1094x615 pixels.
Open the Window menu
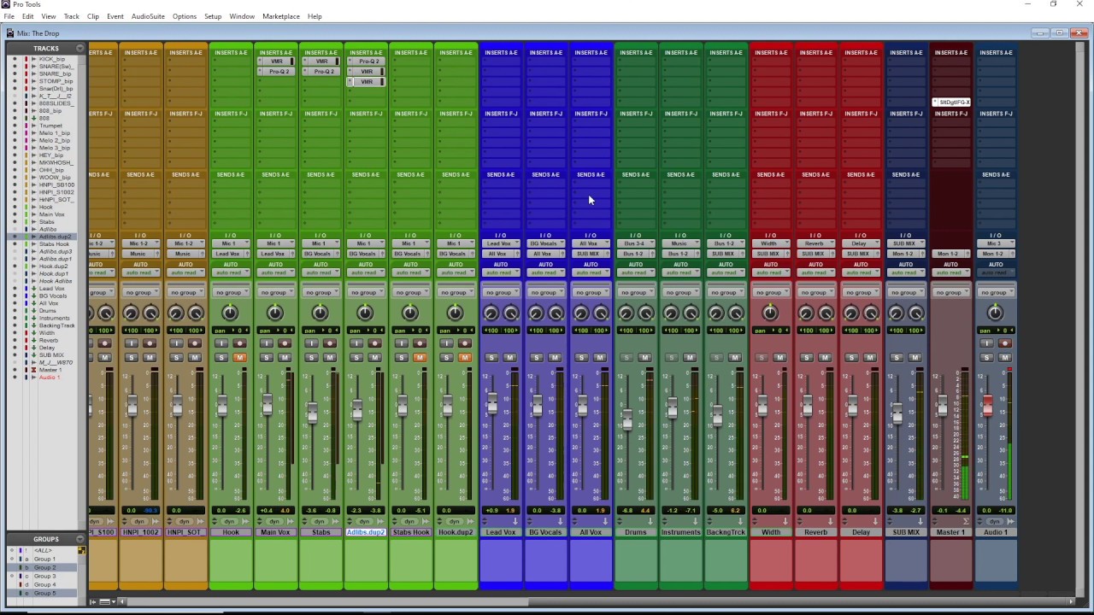pos(242,16)
